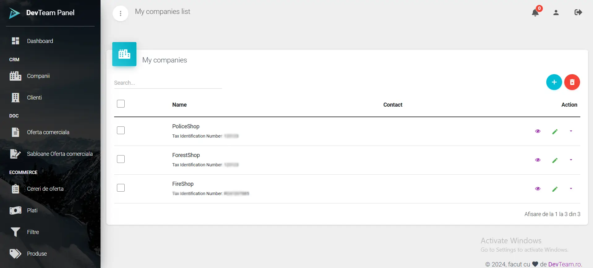Add a new company with plus button
The height and width of the screenshot is (268, 593).
[554, 82]
